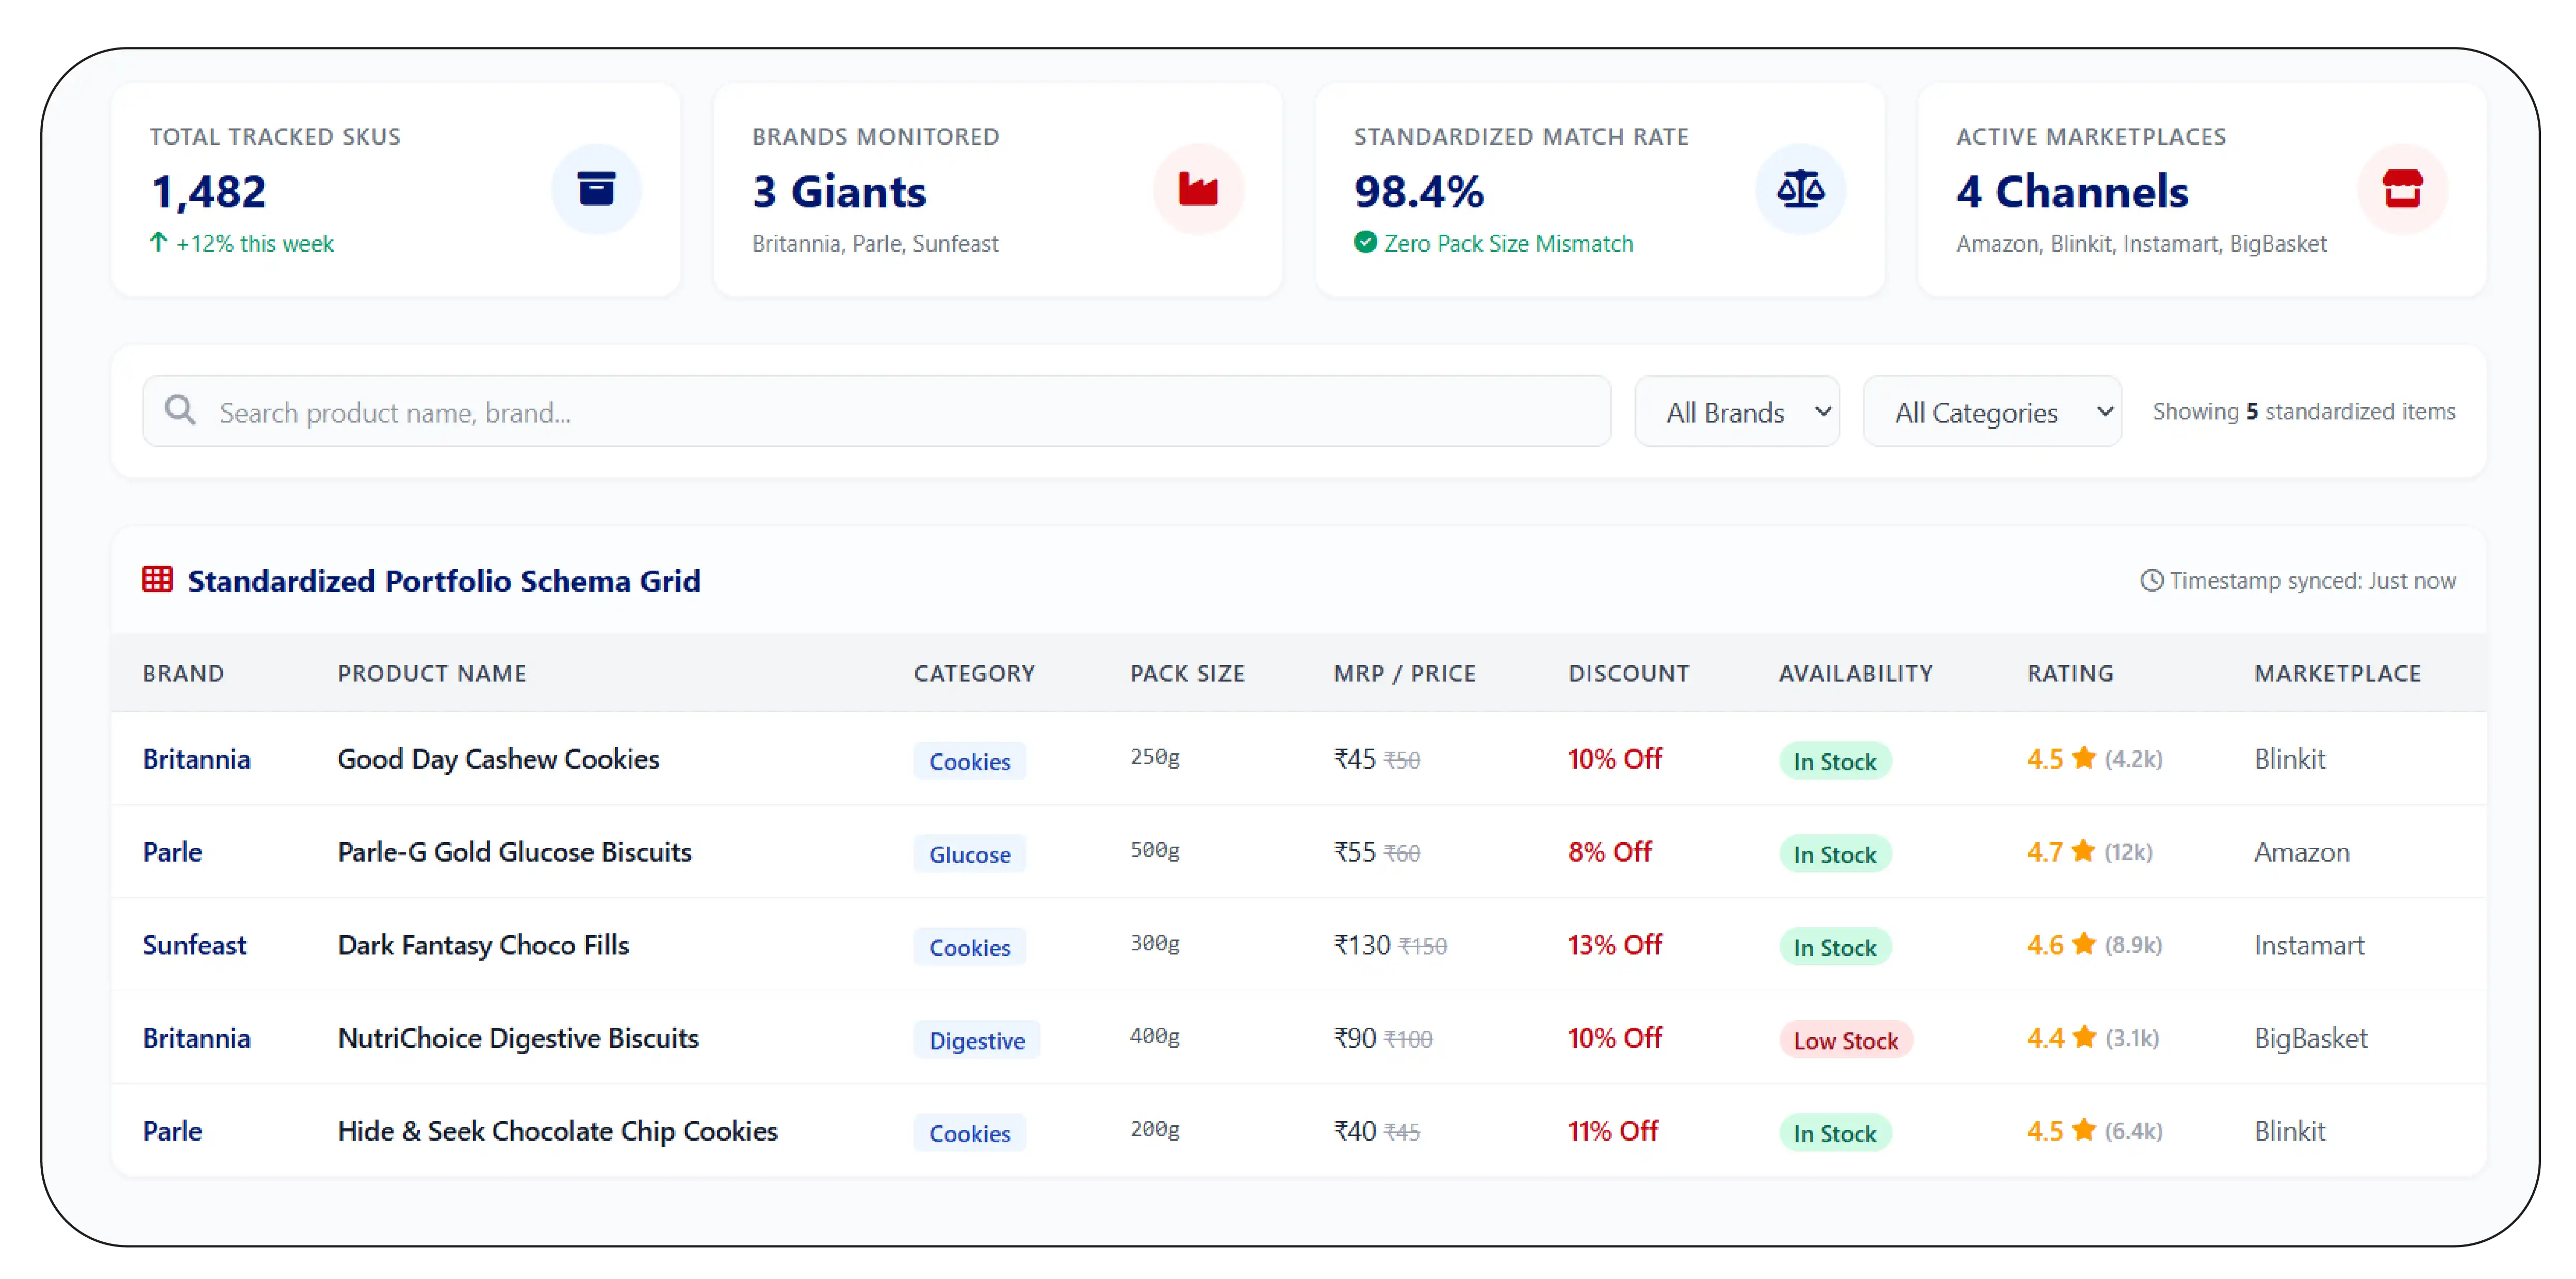Click the 400g pack size cell
2576x1279 pixels.
point(1155,1036)
